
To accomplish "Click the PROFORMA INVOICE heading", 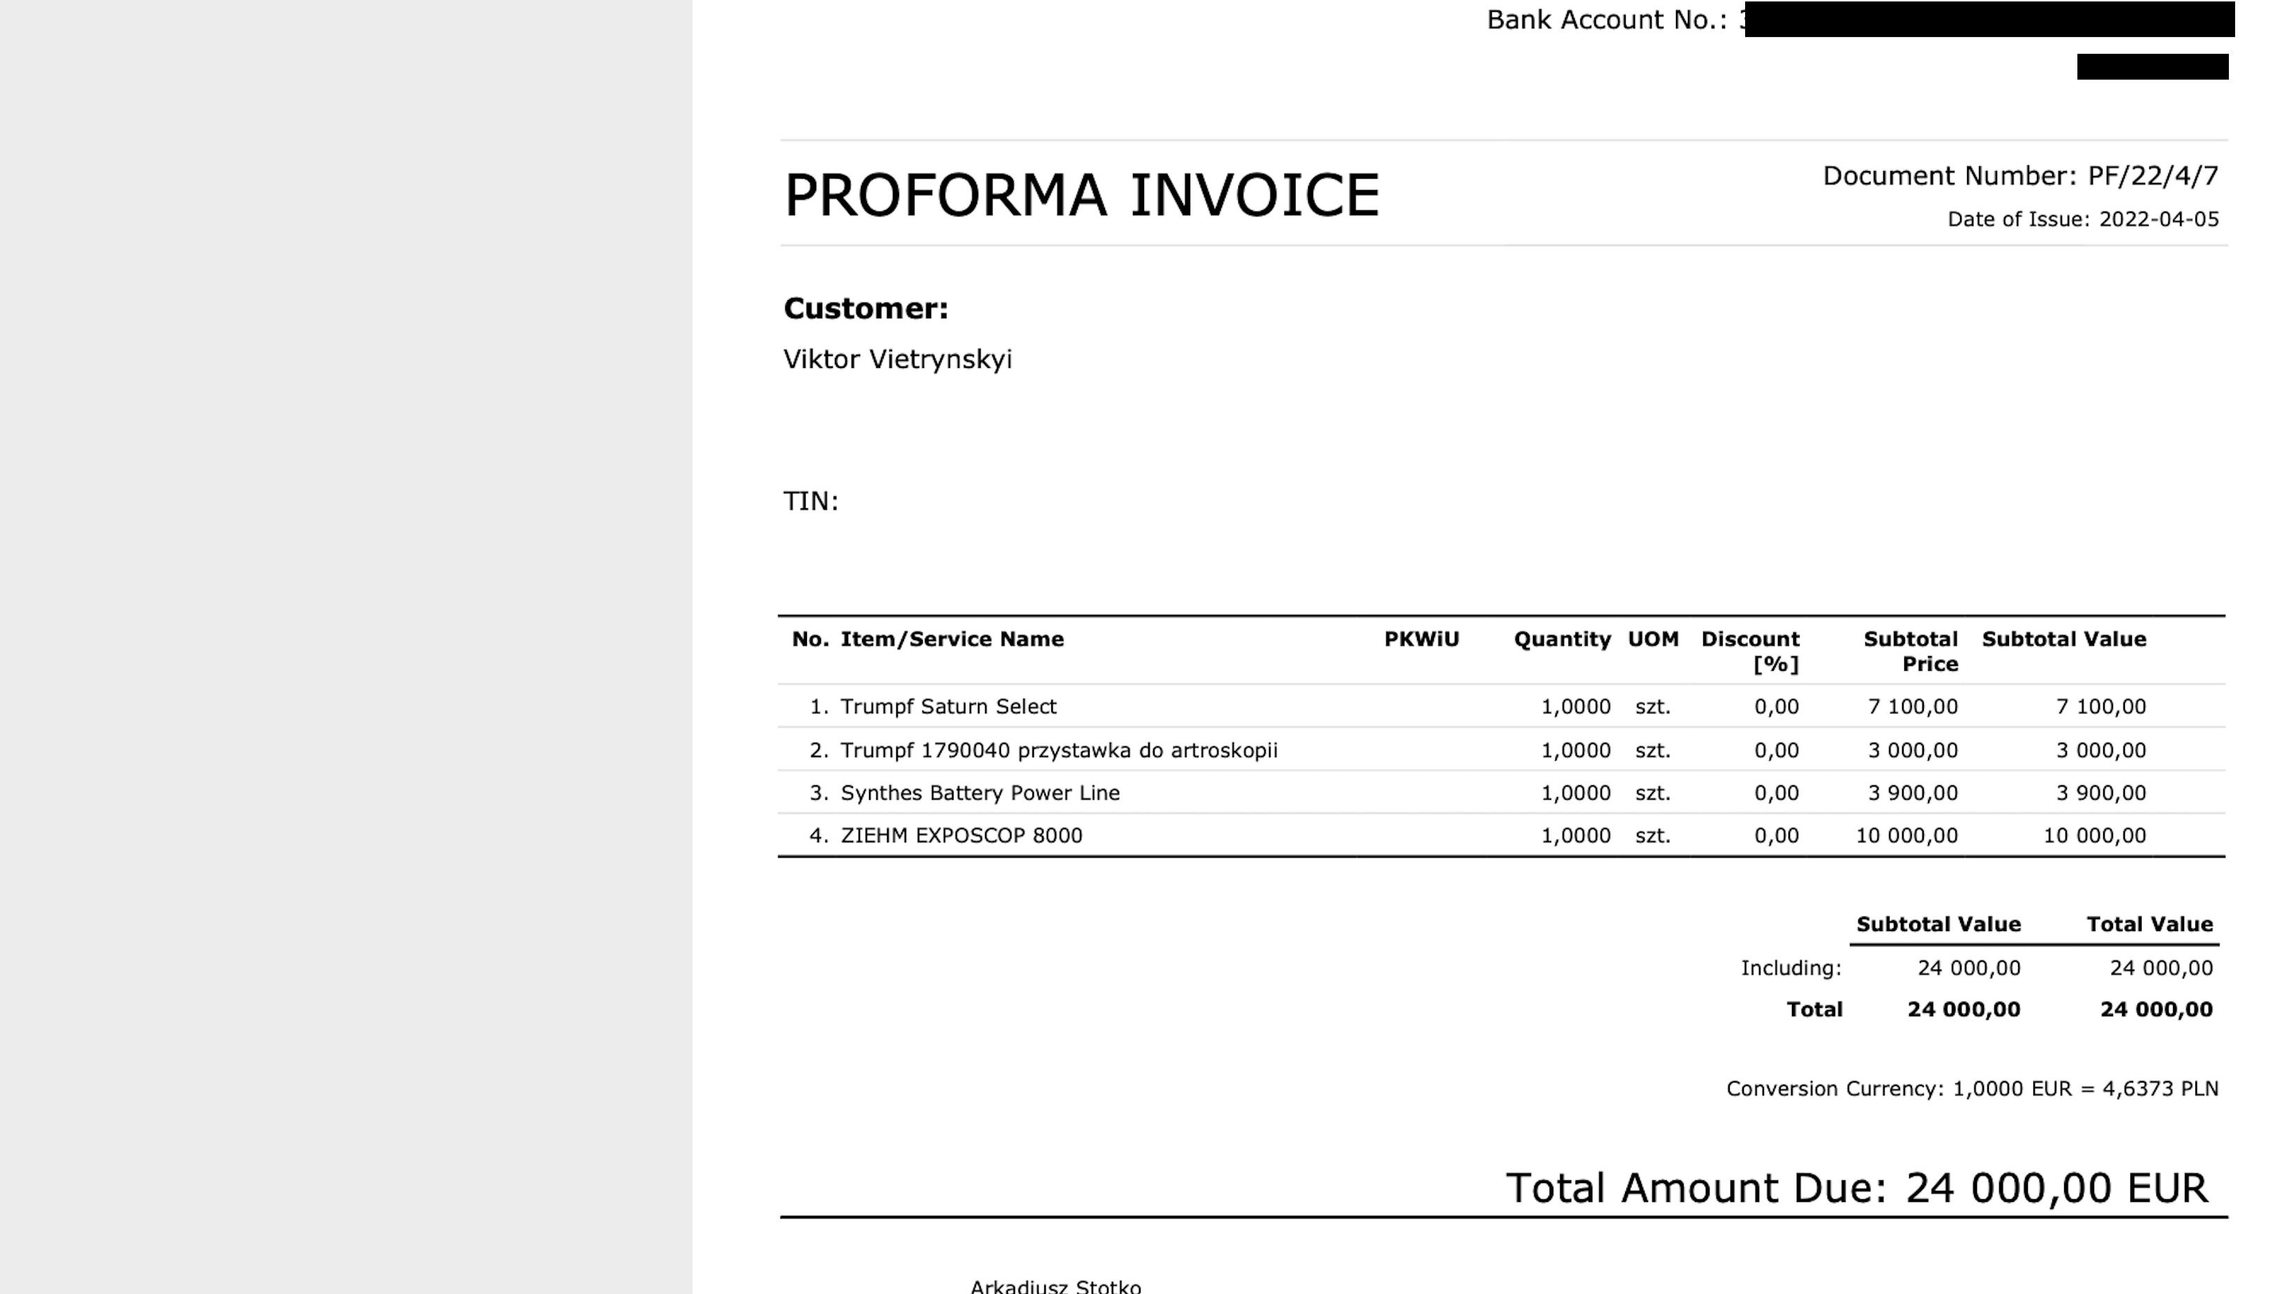I will [x=1081, y=195].
